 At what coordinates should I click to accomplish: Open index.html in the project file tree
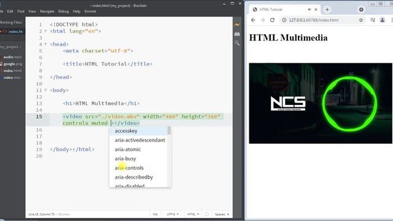tap(12, 71)
